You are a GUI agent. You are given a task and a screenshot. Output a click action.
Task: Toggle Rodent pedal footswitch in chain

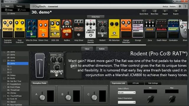pyautogui.click(x=56, y=75)
